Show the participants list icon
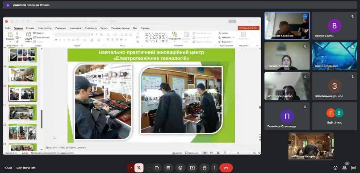The image size is (360, 173). (344, 168)
